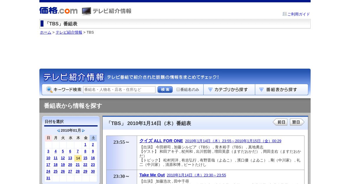Click the 価格.com logo
The width and height of the screenshot is (350, 184).
[58, 11]
